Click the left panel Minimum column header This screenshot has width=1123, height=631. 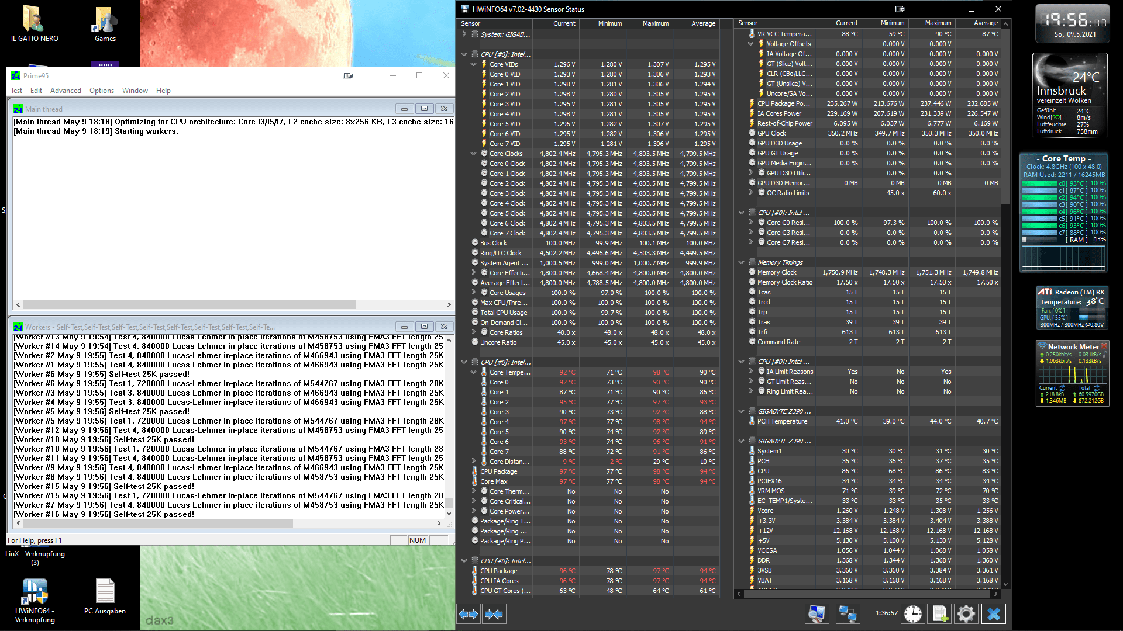[602, 23]
